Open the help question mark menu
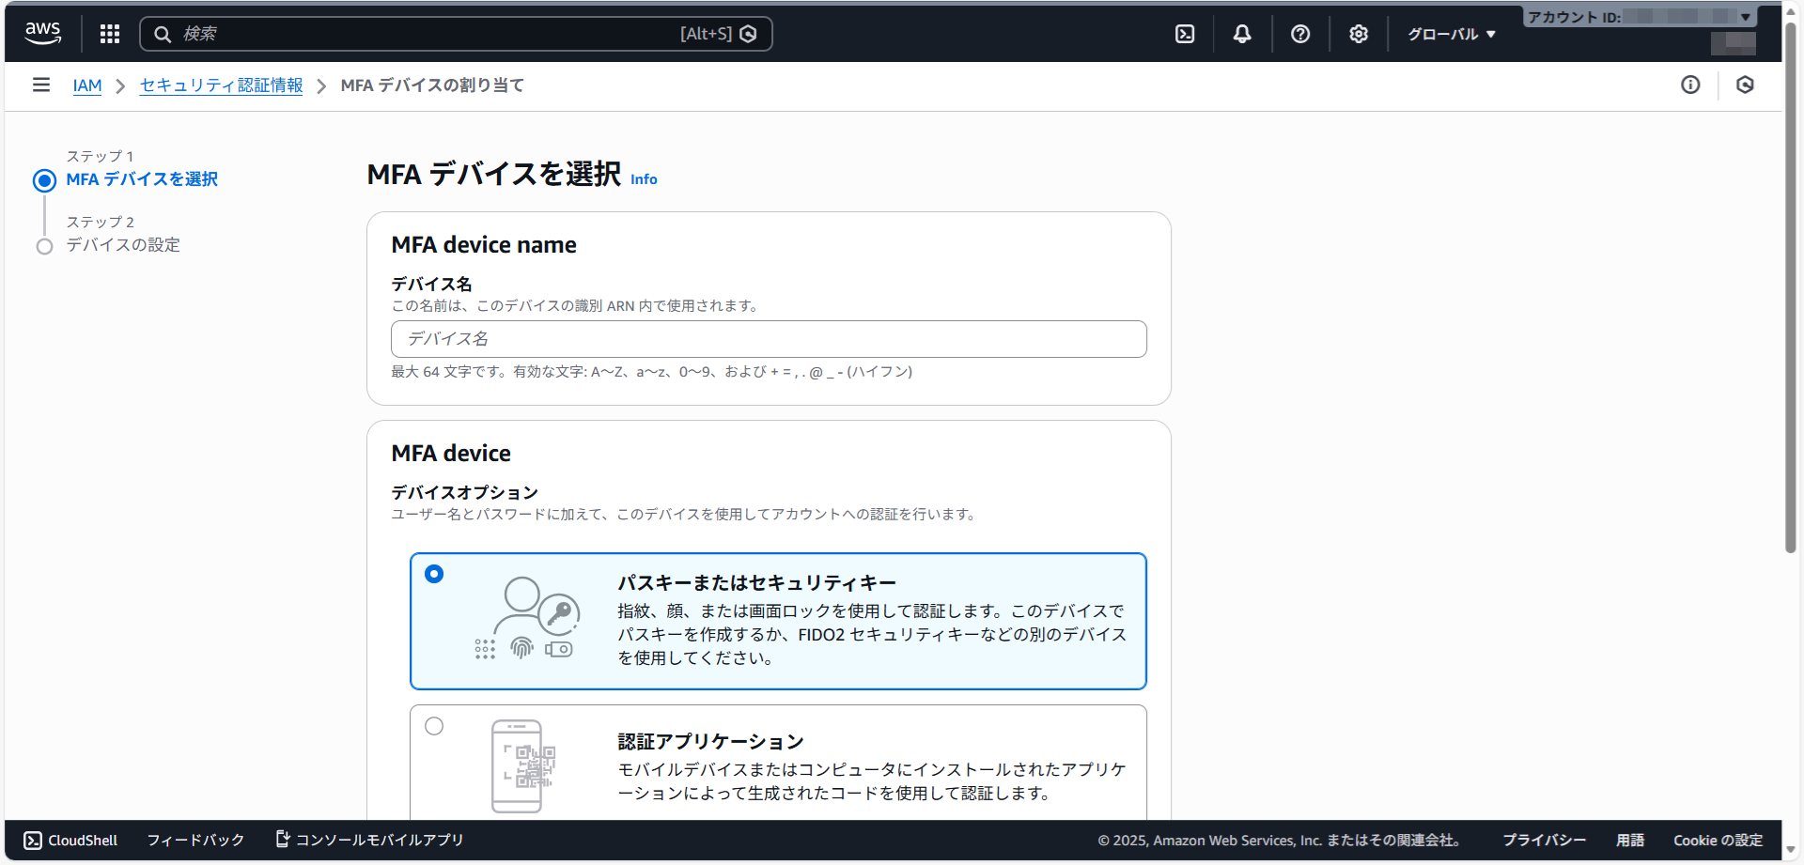This screenshot has height=865, width=1804. point(1300,34)
